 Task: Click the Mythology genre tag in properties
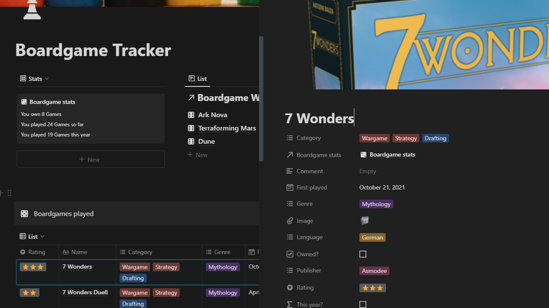click(x=376, y=204)
